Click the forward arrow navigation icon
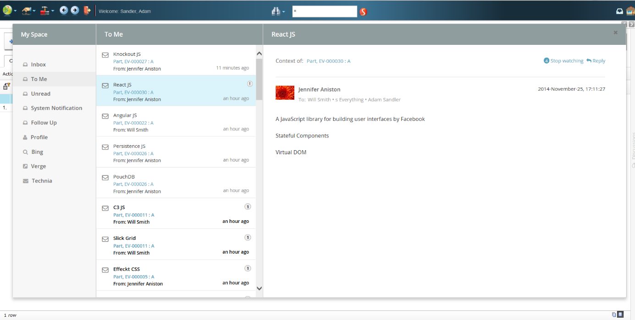 pos(75,11)
